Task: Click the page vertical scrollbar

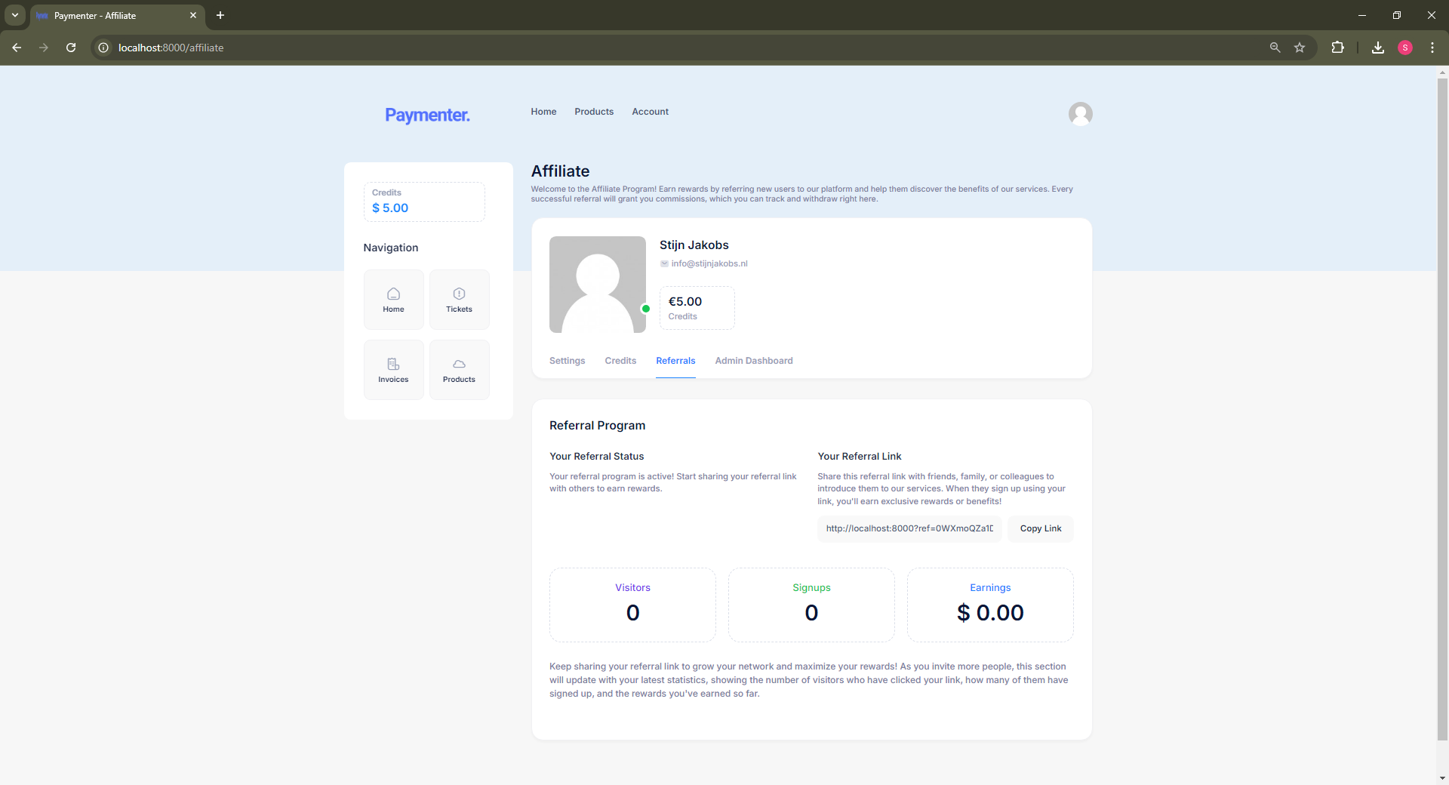Action: [x=1442, y=408]
